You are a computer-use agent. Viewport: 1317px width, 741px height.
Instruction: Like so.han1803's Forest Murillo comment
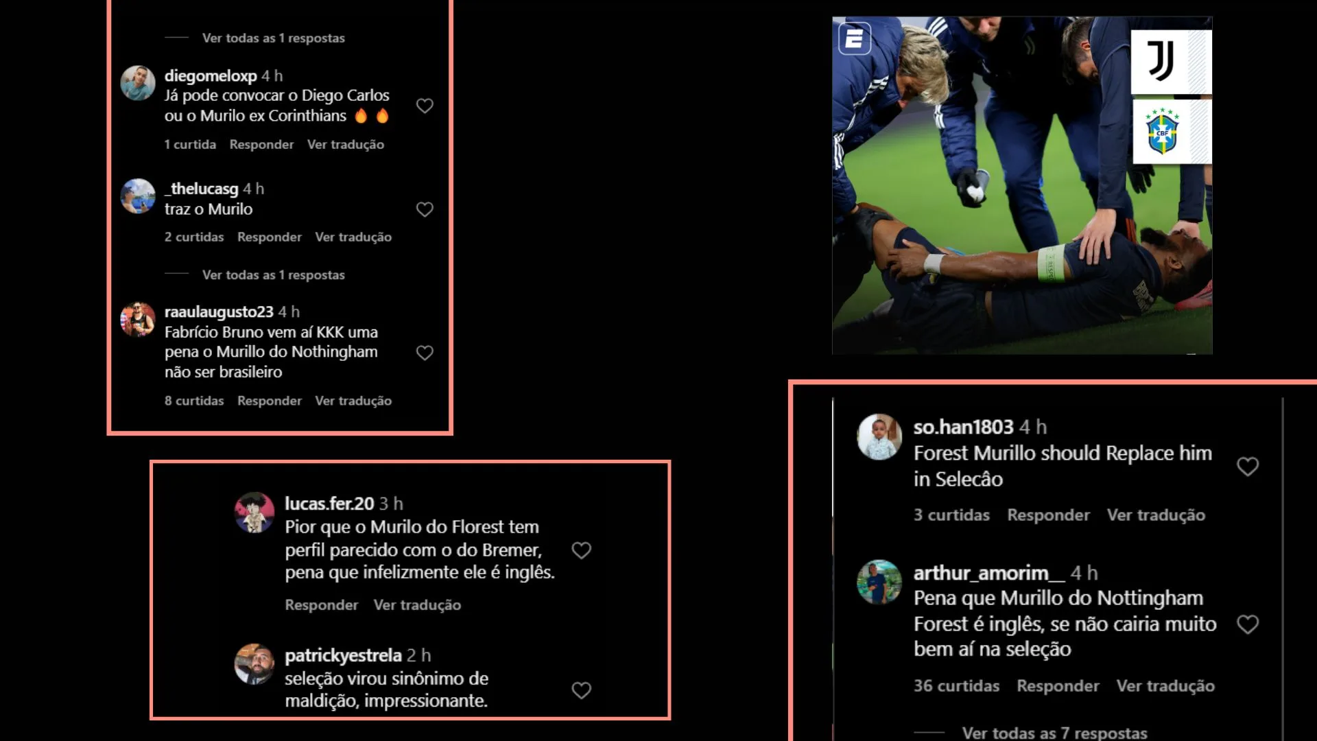coord(1247,467)
